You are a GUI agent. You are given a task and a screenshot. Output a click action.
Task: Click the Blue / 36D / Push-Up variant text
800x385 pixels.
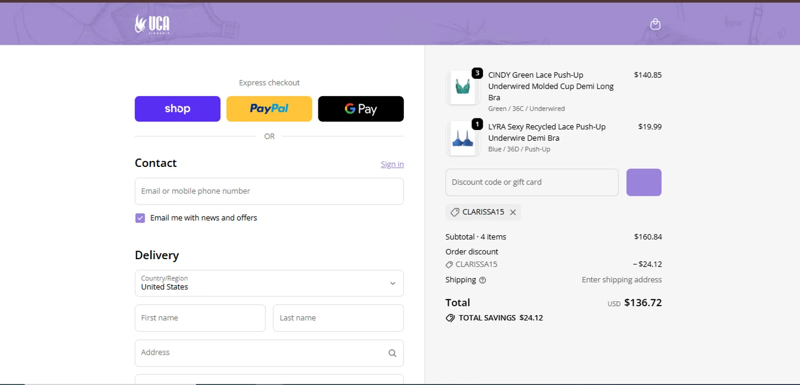tap(519, 149)
